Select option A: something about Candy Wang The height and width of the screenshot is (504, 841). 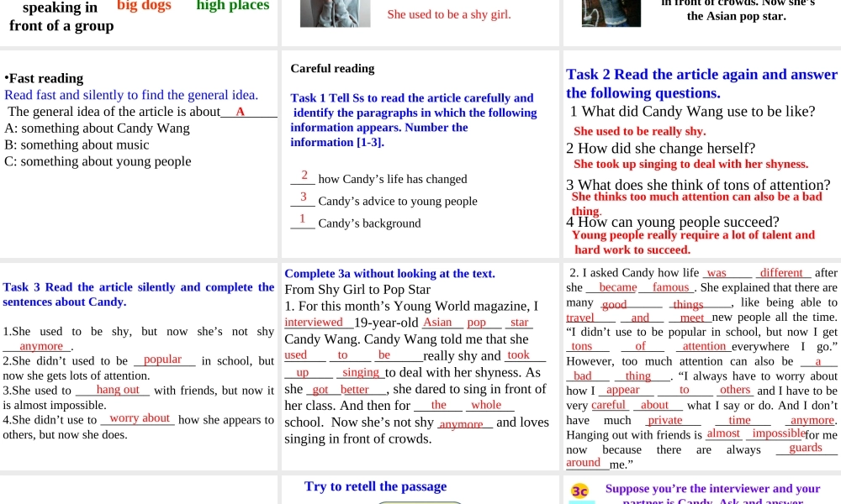pos(97,129)
